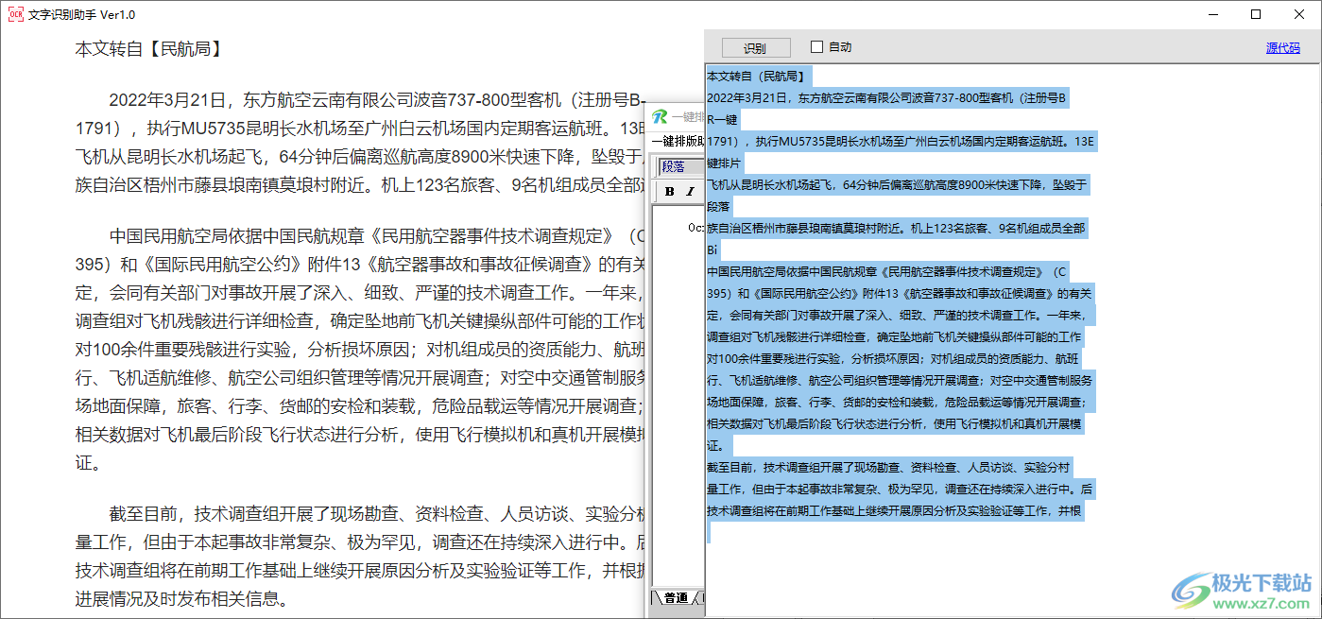
Task: Open the 源代码 link
Action: [x=1281, y=47]
